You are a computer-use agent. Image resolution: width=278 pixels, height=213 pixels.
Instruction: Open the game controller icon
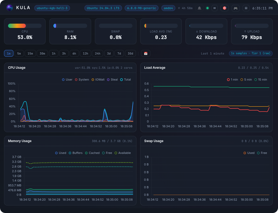click(235, 8)
